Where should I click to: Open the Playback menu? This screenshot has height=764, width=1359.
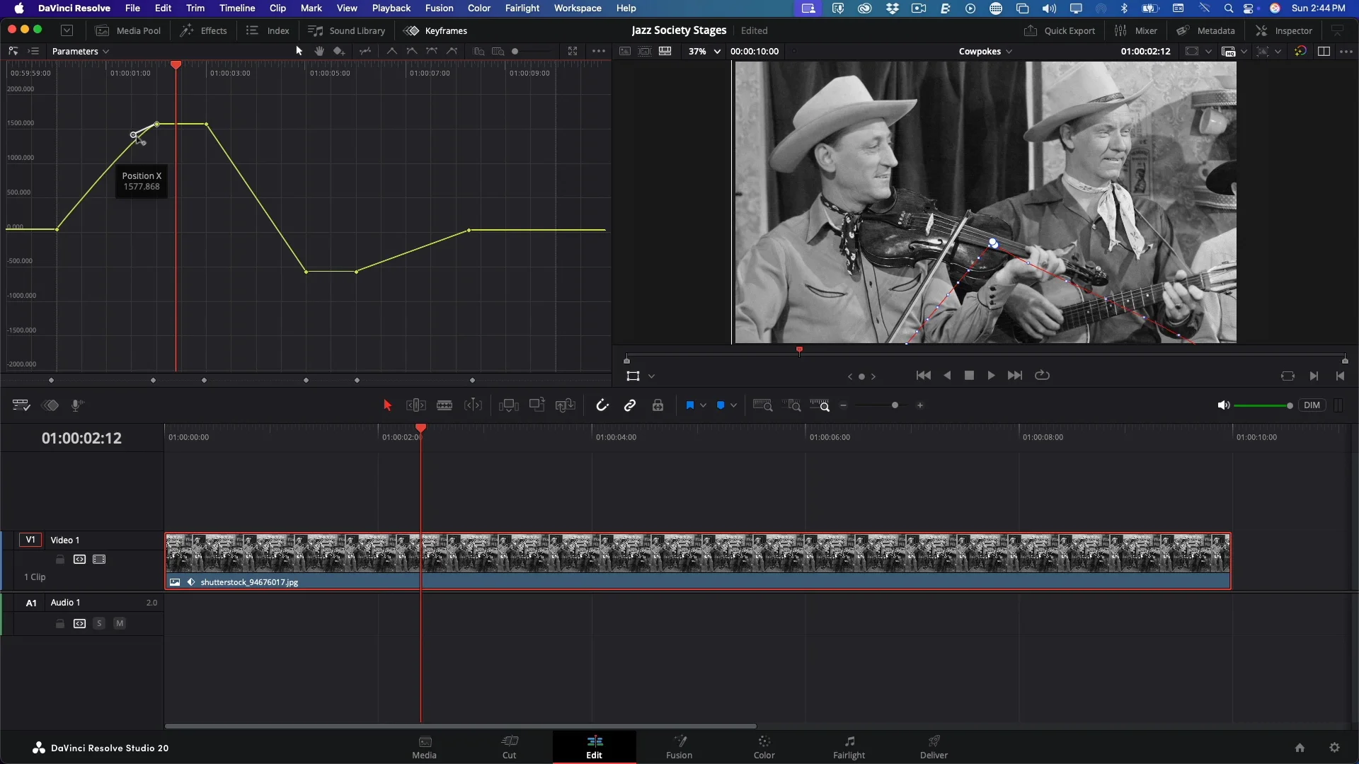[x=391, y=8]
